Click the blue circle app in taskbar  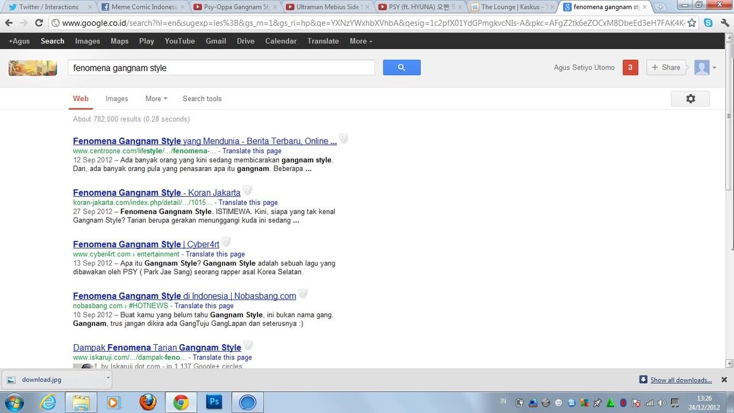point(248,402)
